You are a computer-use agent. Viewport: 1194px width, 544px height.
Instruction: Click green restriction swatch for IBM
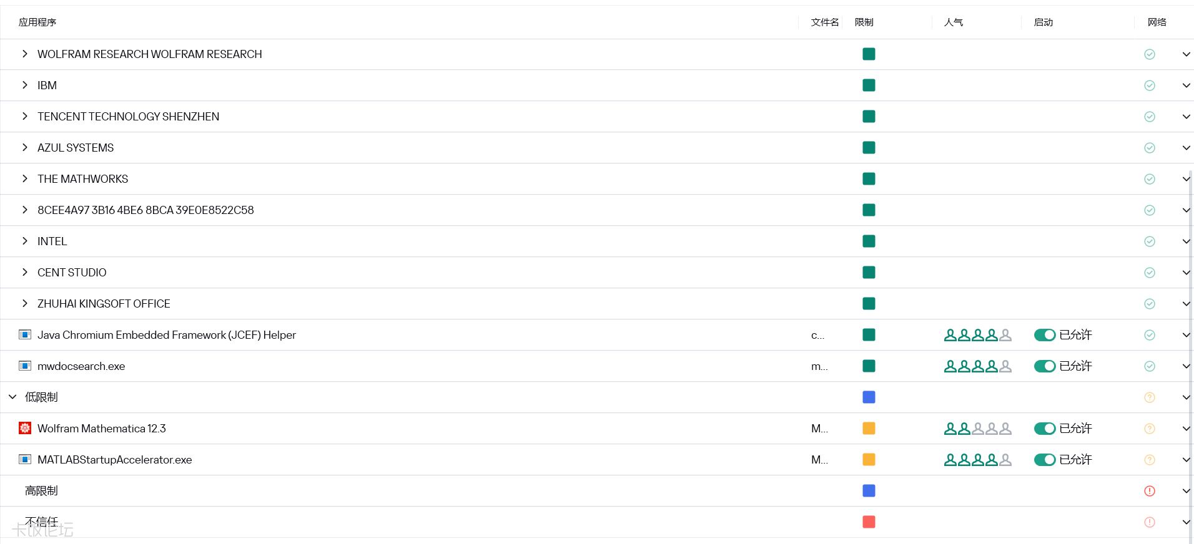[x=869, y=85]
